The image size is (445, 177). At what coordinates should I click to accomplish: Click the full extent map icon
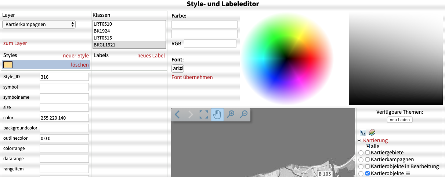(x=203, y=114)
